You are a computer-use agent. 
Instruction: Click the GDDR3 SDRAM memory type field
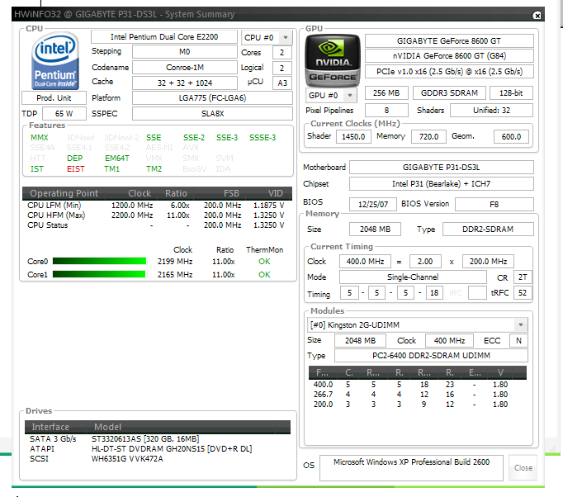[x=449, y=93]
